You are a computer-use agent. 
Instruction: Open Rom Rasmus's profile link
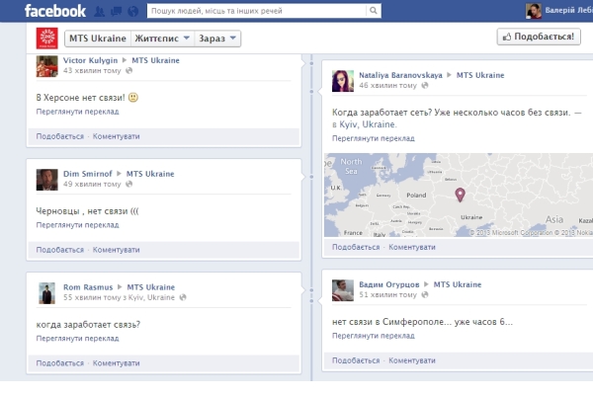tap(88, 287)
